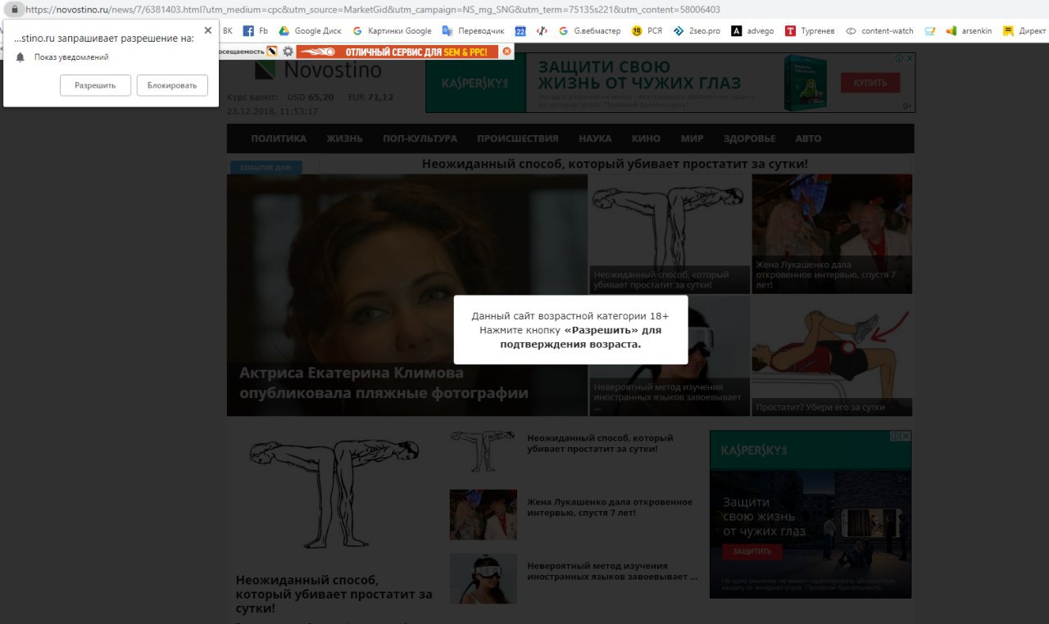Screen dimensions: 1049x624
Task: Open the Переводчик bookmark
Action: 473,31
